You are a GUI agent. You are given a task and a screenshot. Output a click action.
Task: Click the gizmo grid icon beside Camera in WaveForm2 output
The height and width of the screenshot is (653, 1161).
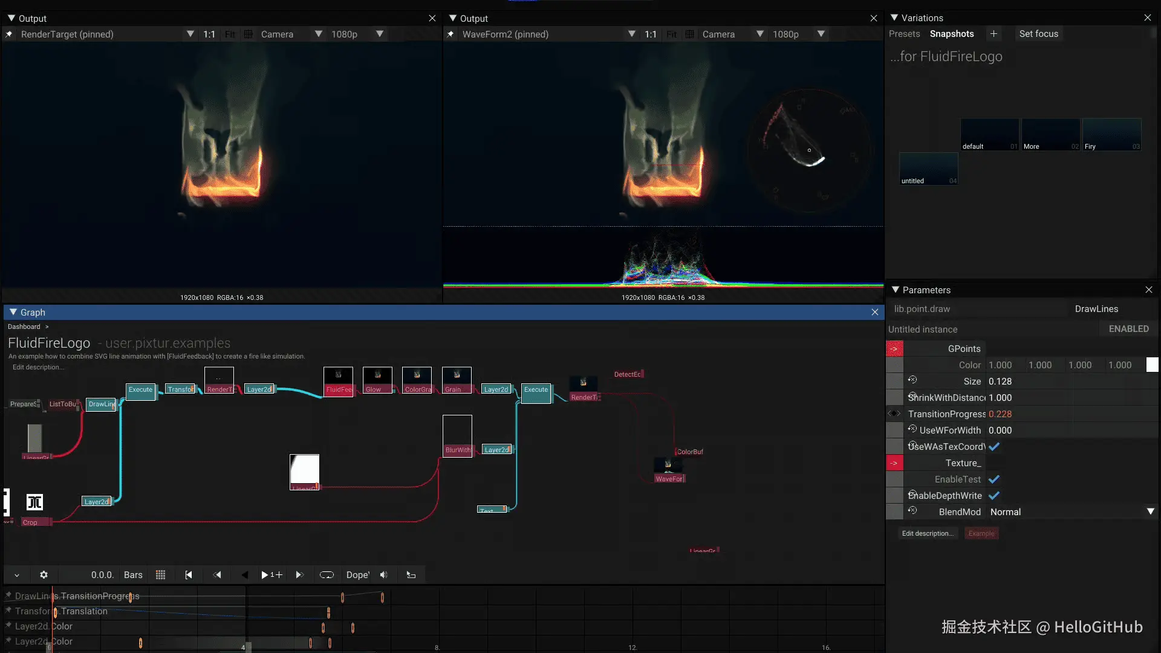pos(689,34)
